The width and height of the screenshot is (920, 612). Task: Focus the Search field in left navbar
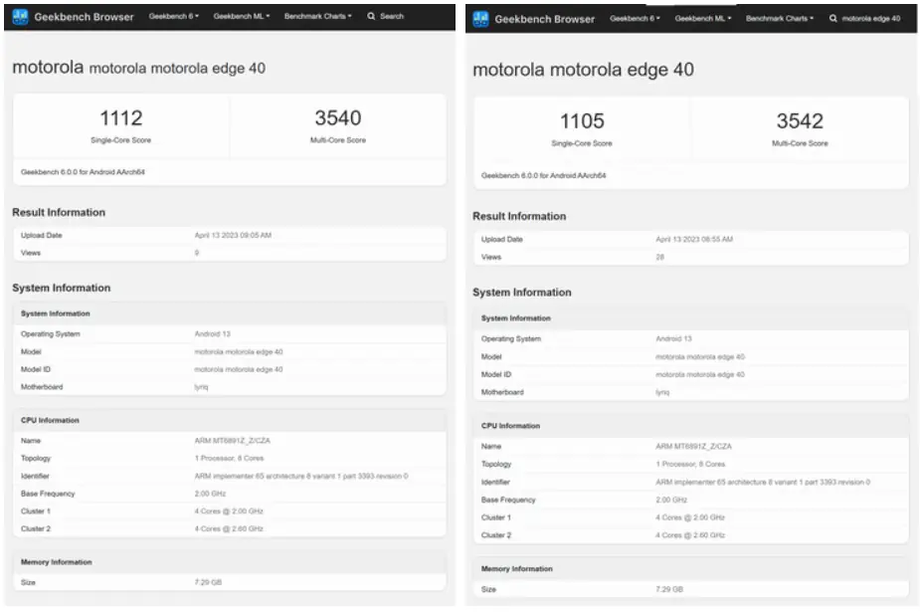tap(391, 17)
